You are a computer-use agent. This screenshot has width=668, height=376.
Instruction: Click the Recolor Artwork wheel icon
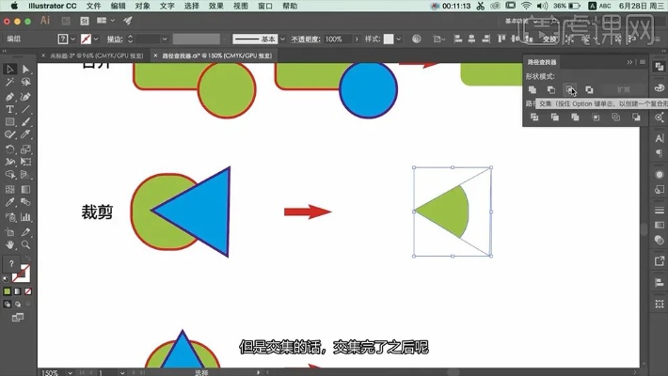point(416,39)
